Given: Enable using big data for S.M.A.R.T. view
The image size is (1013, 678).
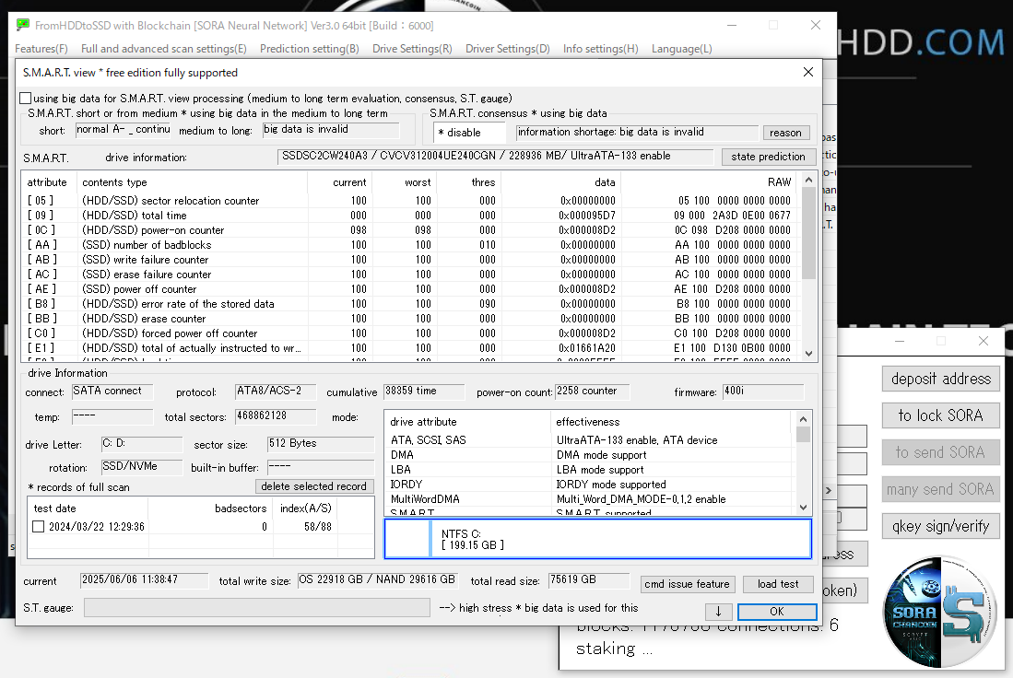Looking at the screenshot, I should [x=26, y=99].
